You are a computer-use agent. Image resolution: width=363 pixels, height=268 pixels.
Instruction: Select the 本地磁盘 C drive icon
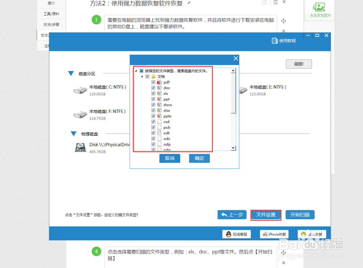pos(80,90)
